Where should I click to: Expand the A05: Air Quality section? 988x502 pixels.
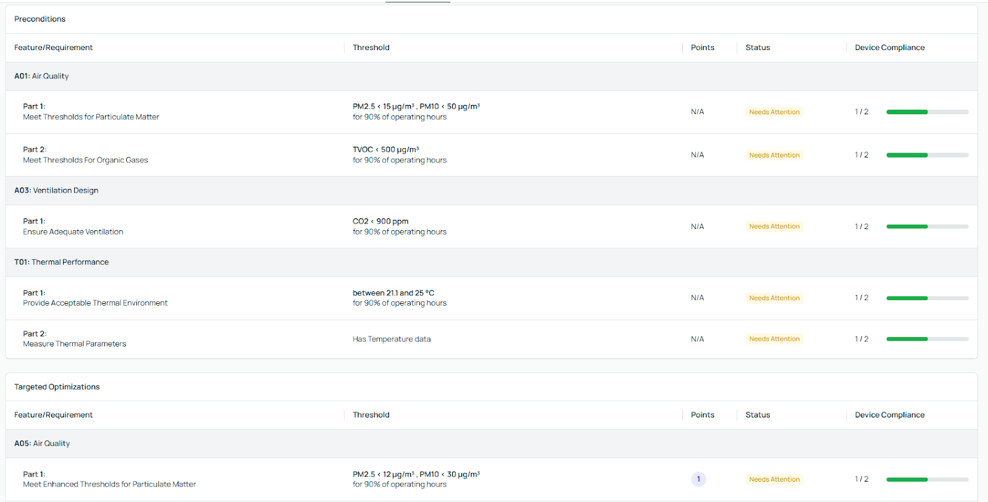[42, 444]
